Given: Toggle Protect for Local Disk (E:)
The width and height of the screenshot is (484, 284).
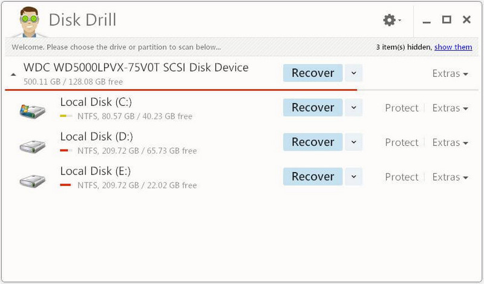Looking at the screenshot, I should (402, 177).
